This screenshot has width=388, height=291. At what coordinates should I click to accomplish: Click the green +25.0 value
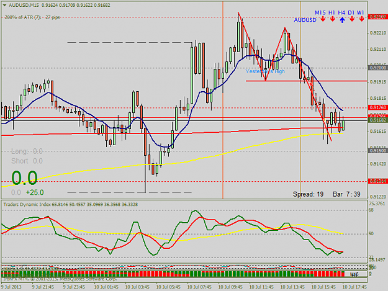pos(35,192)
